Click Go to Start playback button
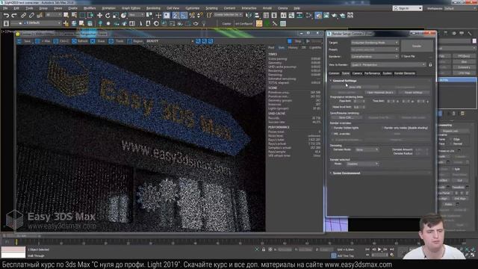The image size is (478, 269). (367, 250)
